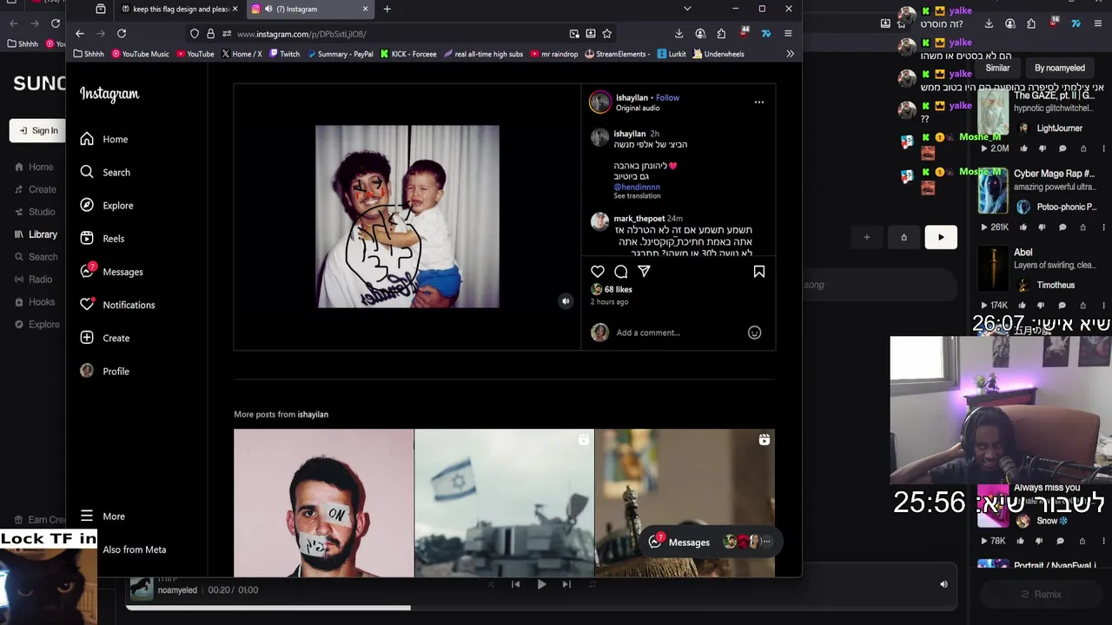The width and height of the screenshot is (1112, 625).
Task: Skip to next track in Suno player
Action: (566, 584)
